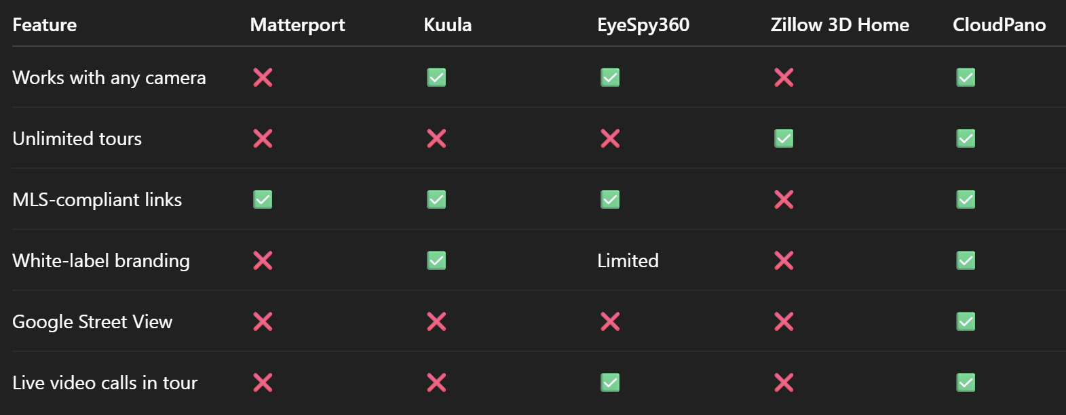Click CloudPano's green check for Google Street View

966,321
